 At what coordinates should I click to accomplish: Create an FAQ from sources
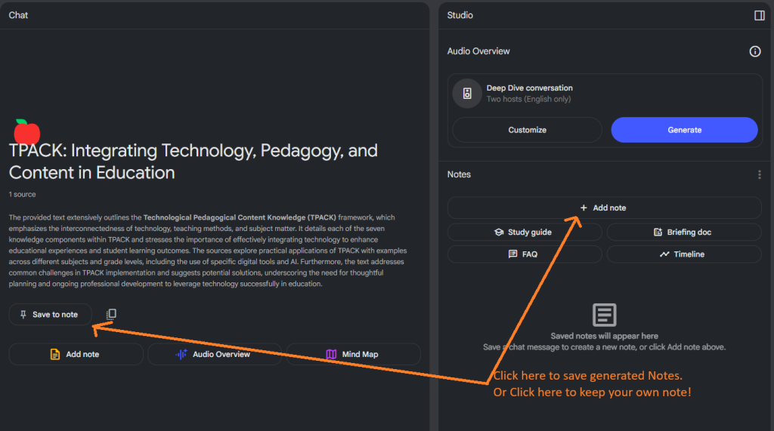tap(525, 254)
